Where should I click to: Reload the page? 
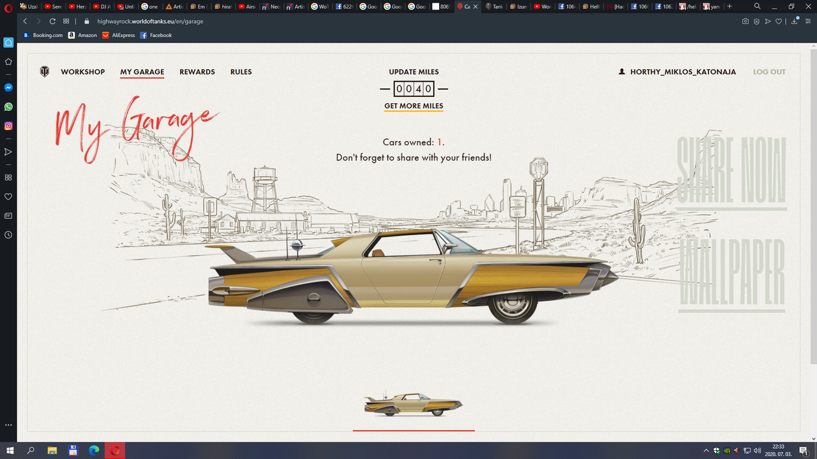(x=52, y=21)
